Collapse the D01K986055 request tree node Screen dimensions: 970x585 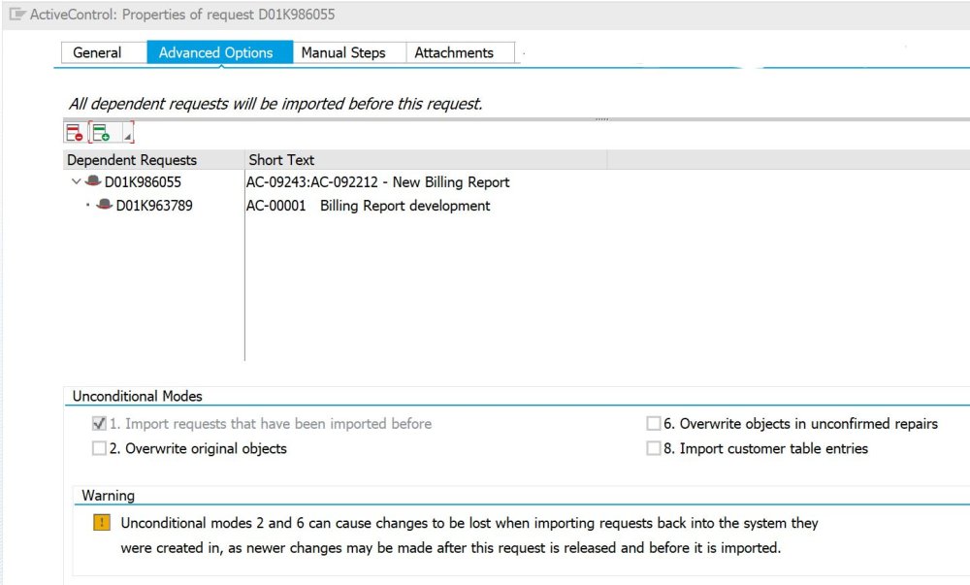click(x=76, y=181)
